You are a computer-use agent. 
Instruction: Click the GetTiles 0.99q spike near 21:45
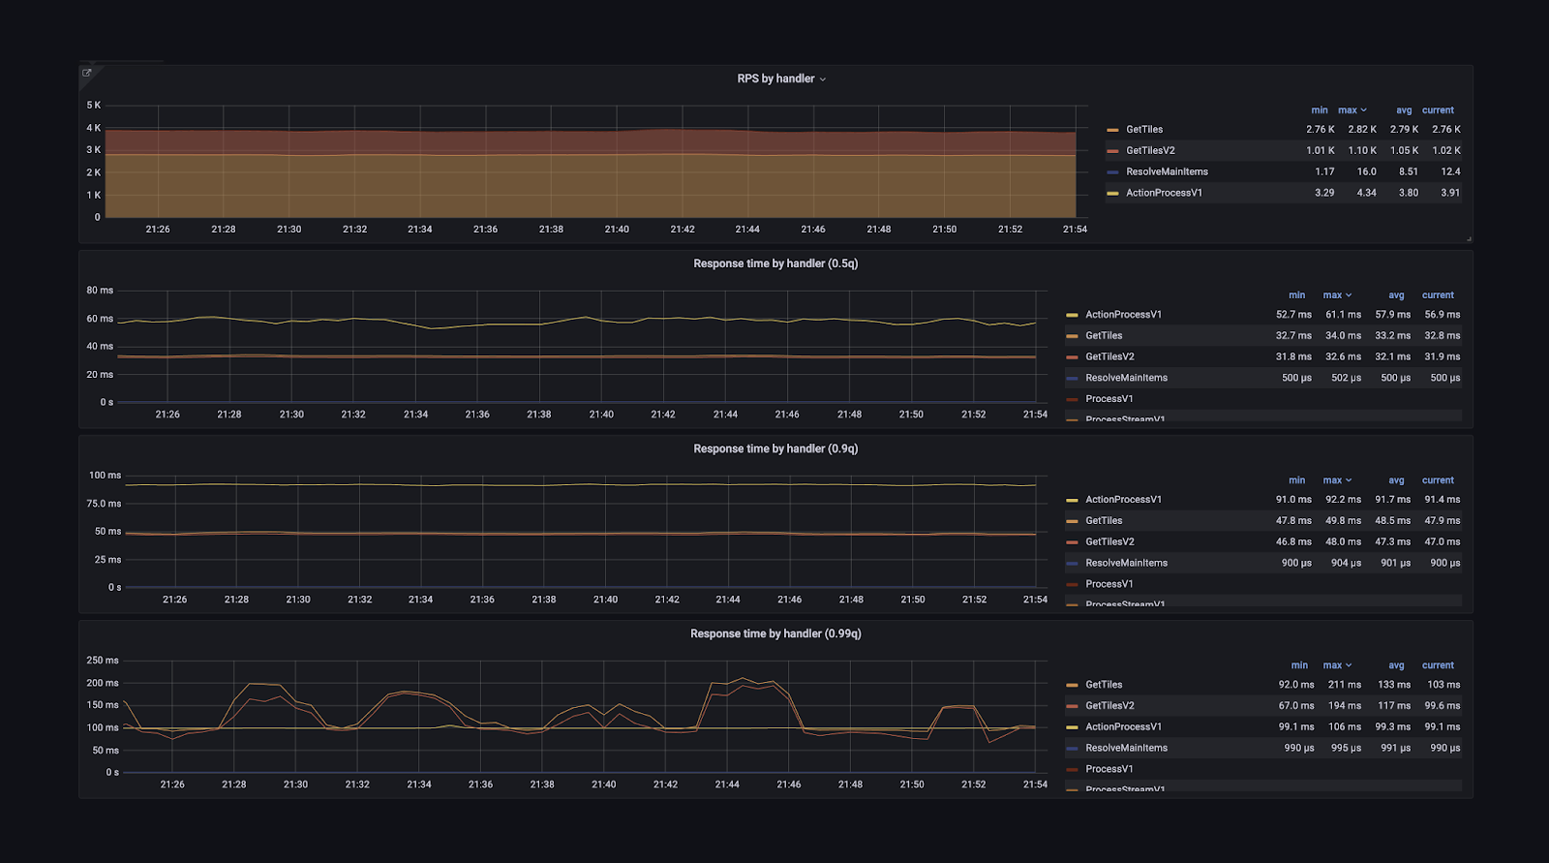[x=743, y=679]
